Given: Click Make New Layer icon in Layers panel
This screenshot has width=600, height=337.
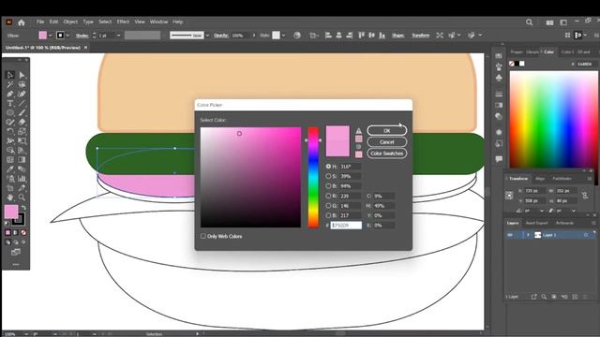Looking at the screenshot, I should [575, 297].
